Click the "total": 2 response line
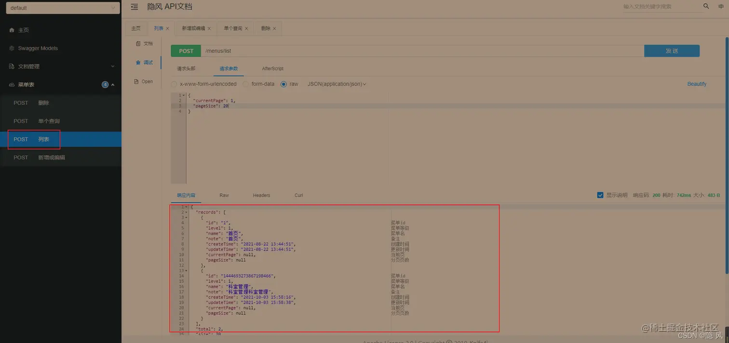Image resolution: width=729 pixels, height=343 pixels. point(209,329)
